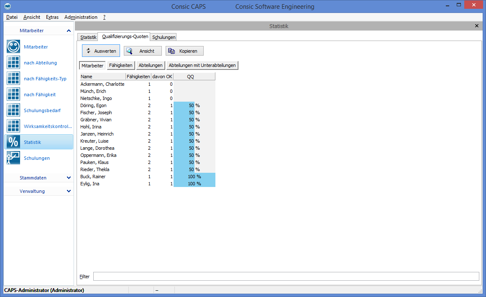This screenshot has height=297, width=486.
Task: Expand the Verwaltung section
Action: tap(69, 191)
